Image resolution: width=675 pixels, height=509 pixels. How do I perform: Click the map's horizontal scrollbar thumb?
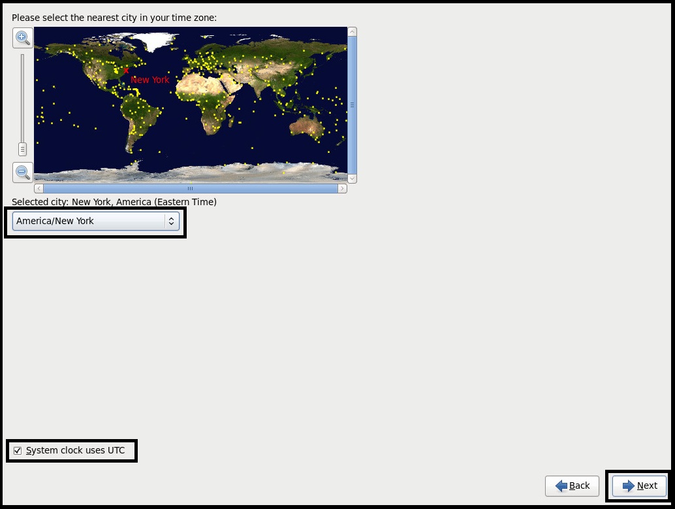click(190, 189)
